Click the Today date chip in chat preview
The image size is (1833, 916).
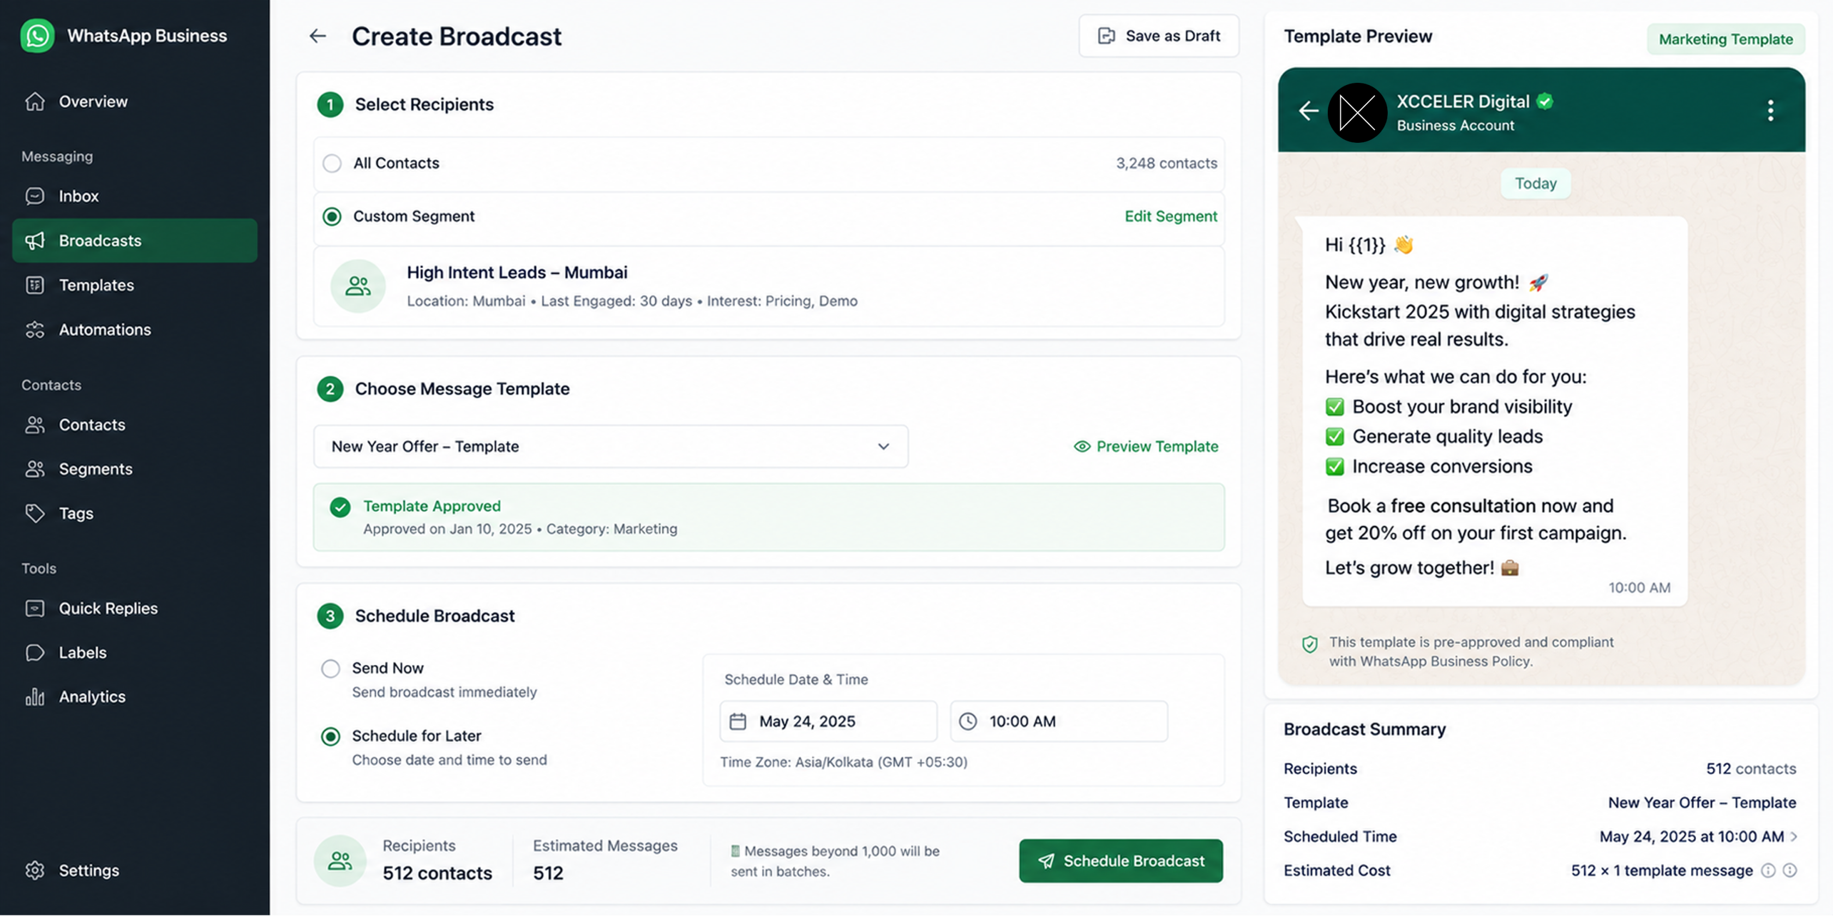point(1536,184)
